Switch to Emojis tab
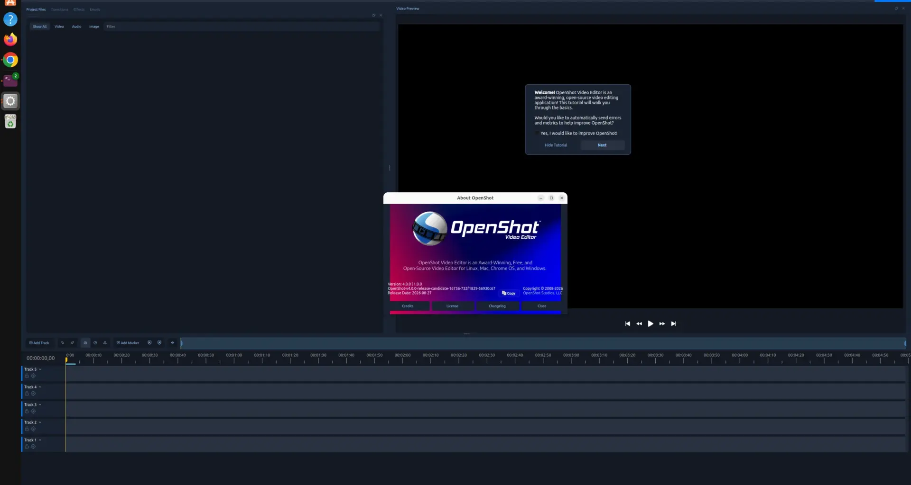911x485 pixels. click(95, 9)
